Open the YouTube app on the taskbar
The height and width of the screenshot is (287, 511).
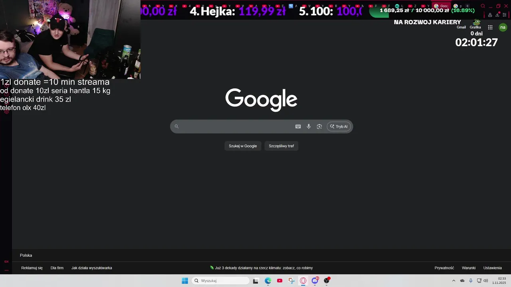coord(279,281)
